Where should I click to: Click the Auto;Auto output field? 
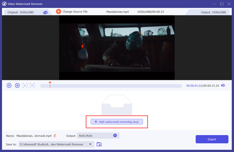point(98,136)
